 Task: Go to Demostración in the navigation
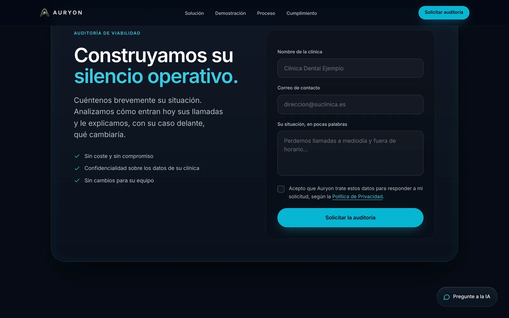(230, 13)
